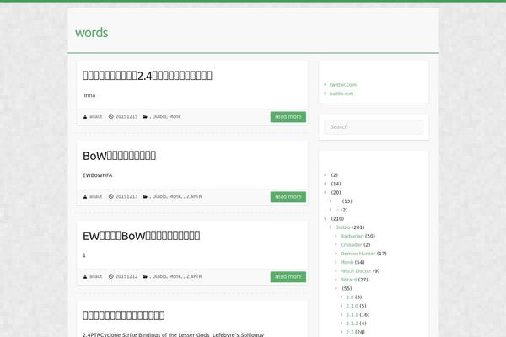Open the 2.1.0 (5) patch category

pyautogui.click(x=352, y=306)
